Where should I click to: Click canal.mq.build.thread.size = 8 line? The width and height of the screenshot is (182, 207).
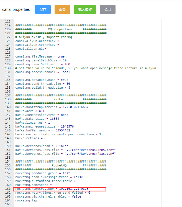click(x=43, y=88)
